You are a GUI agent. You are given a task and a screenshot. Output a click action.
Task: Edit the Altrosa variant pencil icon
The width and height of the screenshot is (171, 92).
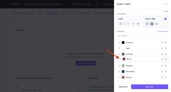click(x=162, y=77)
